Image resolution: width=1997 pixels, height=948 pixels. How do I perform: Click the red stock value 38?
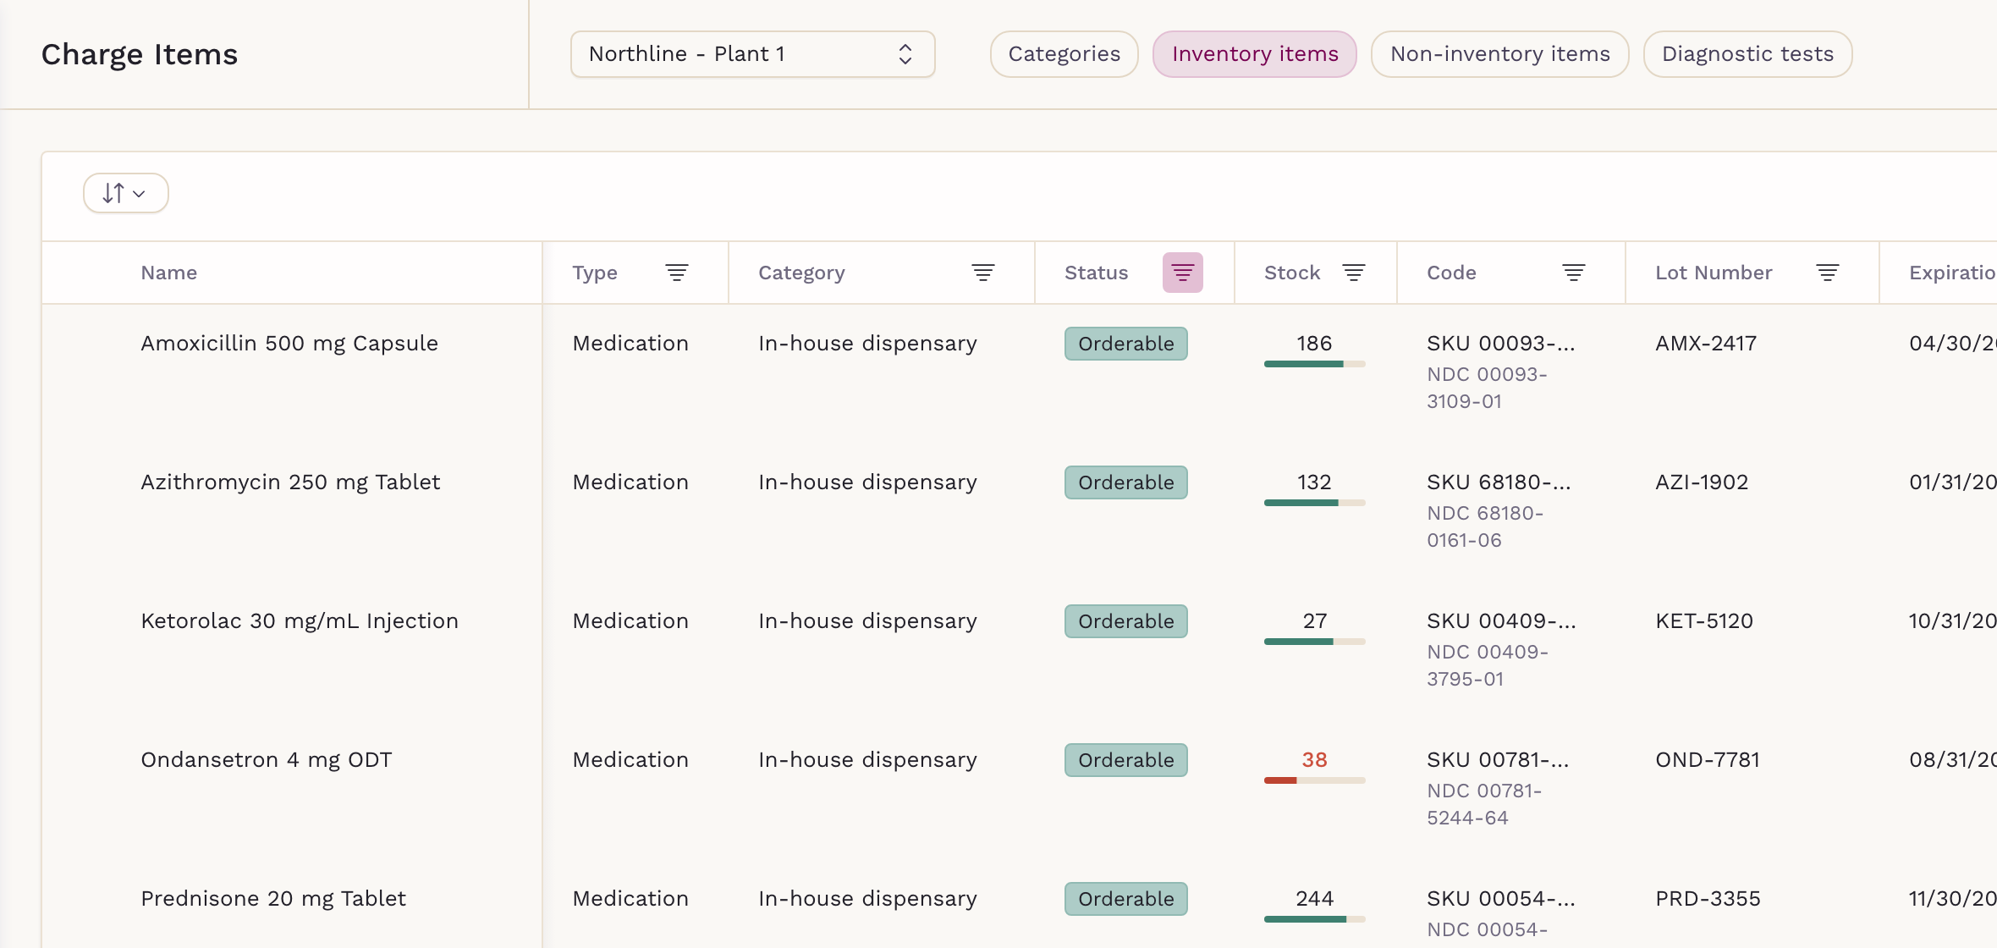(x=1314, y=760)
